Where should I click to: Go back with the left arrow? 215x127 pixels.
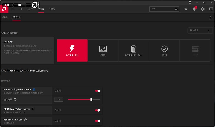(x=12, y=9)
